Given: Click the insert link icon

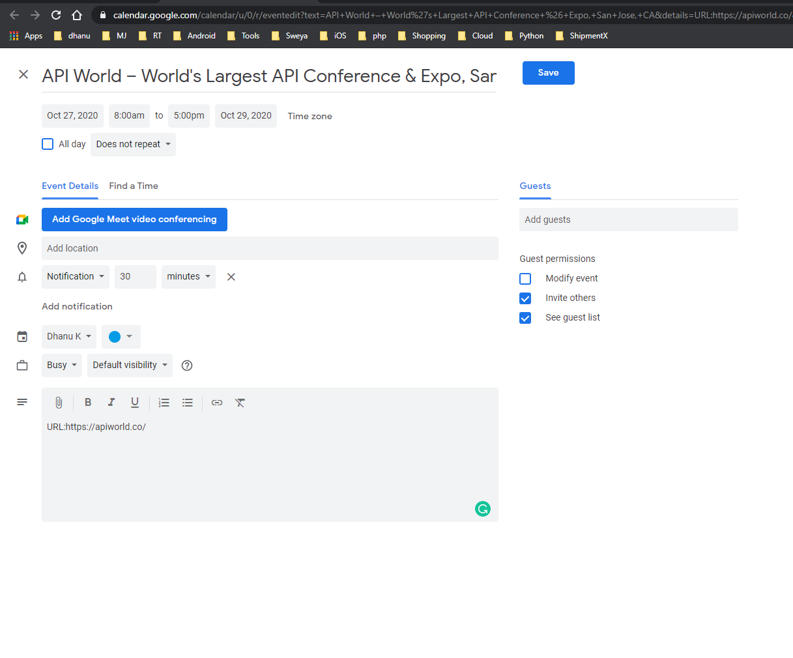Looking at the screenshot, I should point(217,403).
